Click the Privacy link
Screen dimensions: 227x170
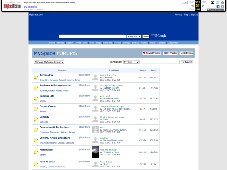pyautogui.click(x=178, y=14)
